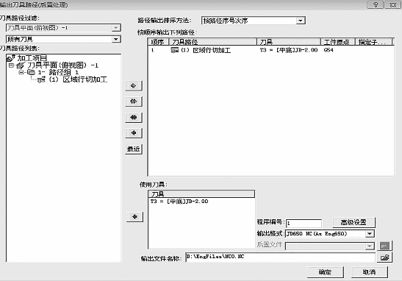This screenshot has height=281, width=402.
Task: Click the double right arrow add-all button
Action: click(134, 102)
